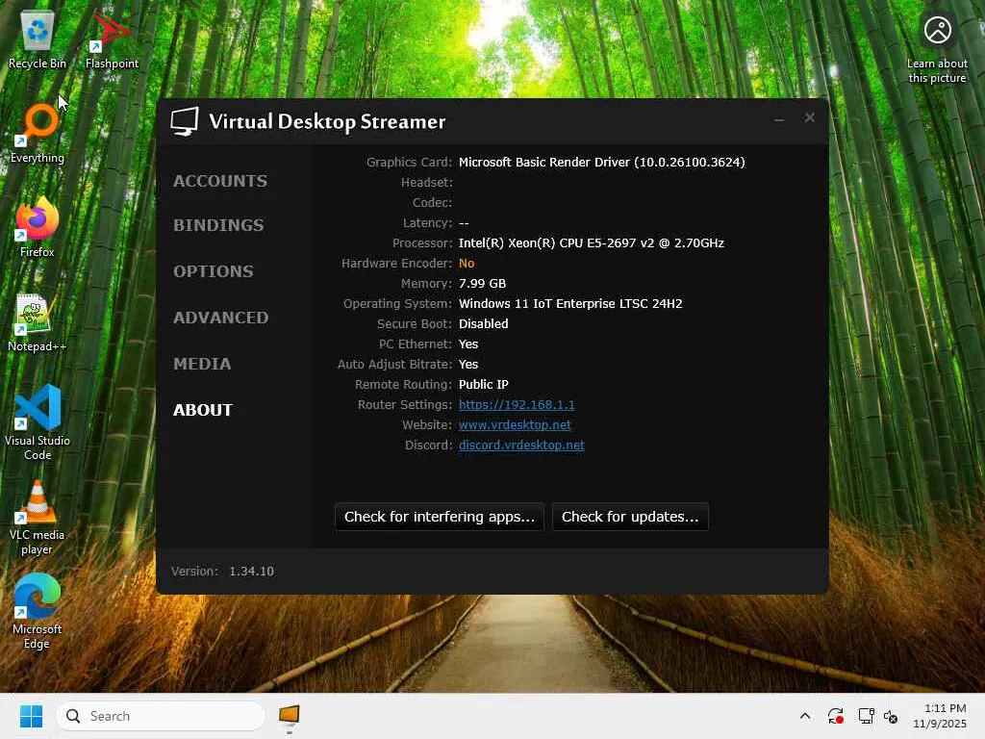Click the Remote Routing value Public IP

click(x=483, y=385)
